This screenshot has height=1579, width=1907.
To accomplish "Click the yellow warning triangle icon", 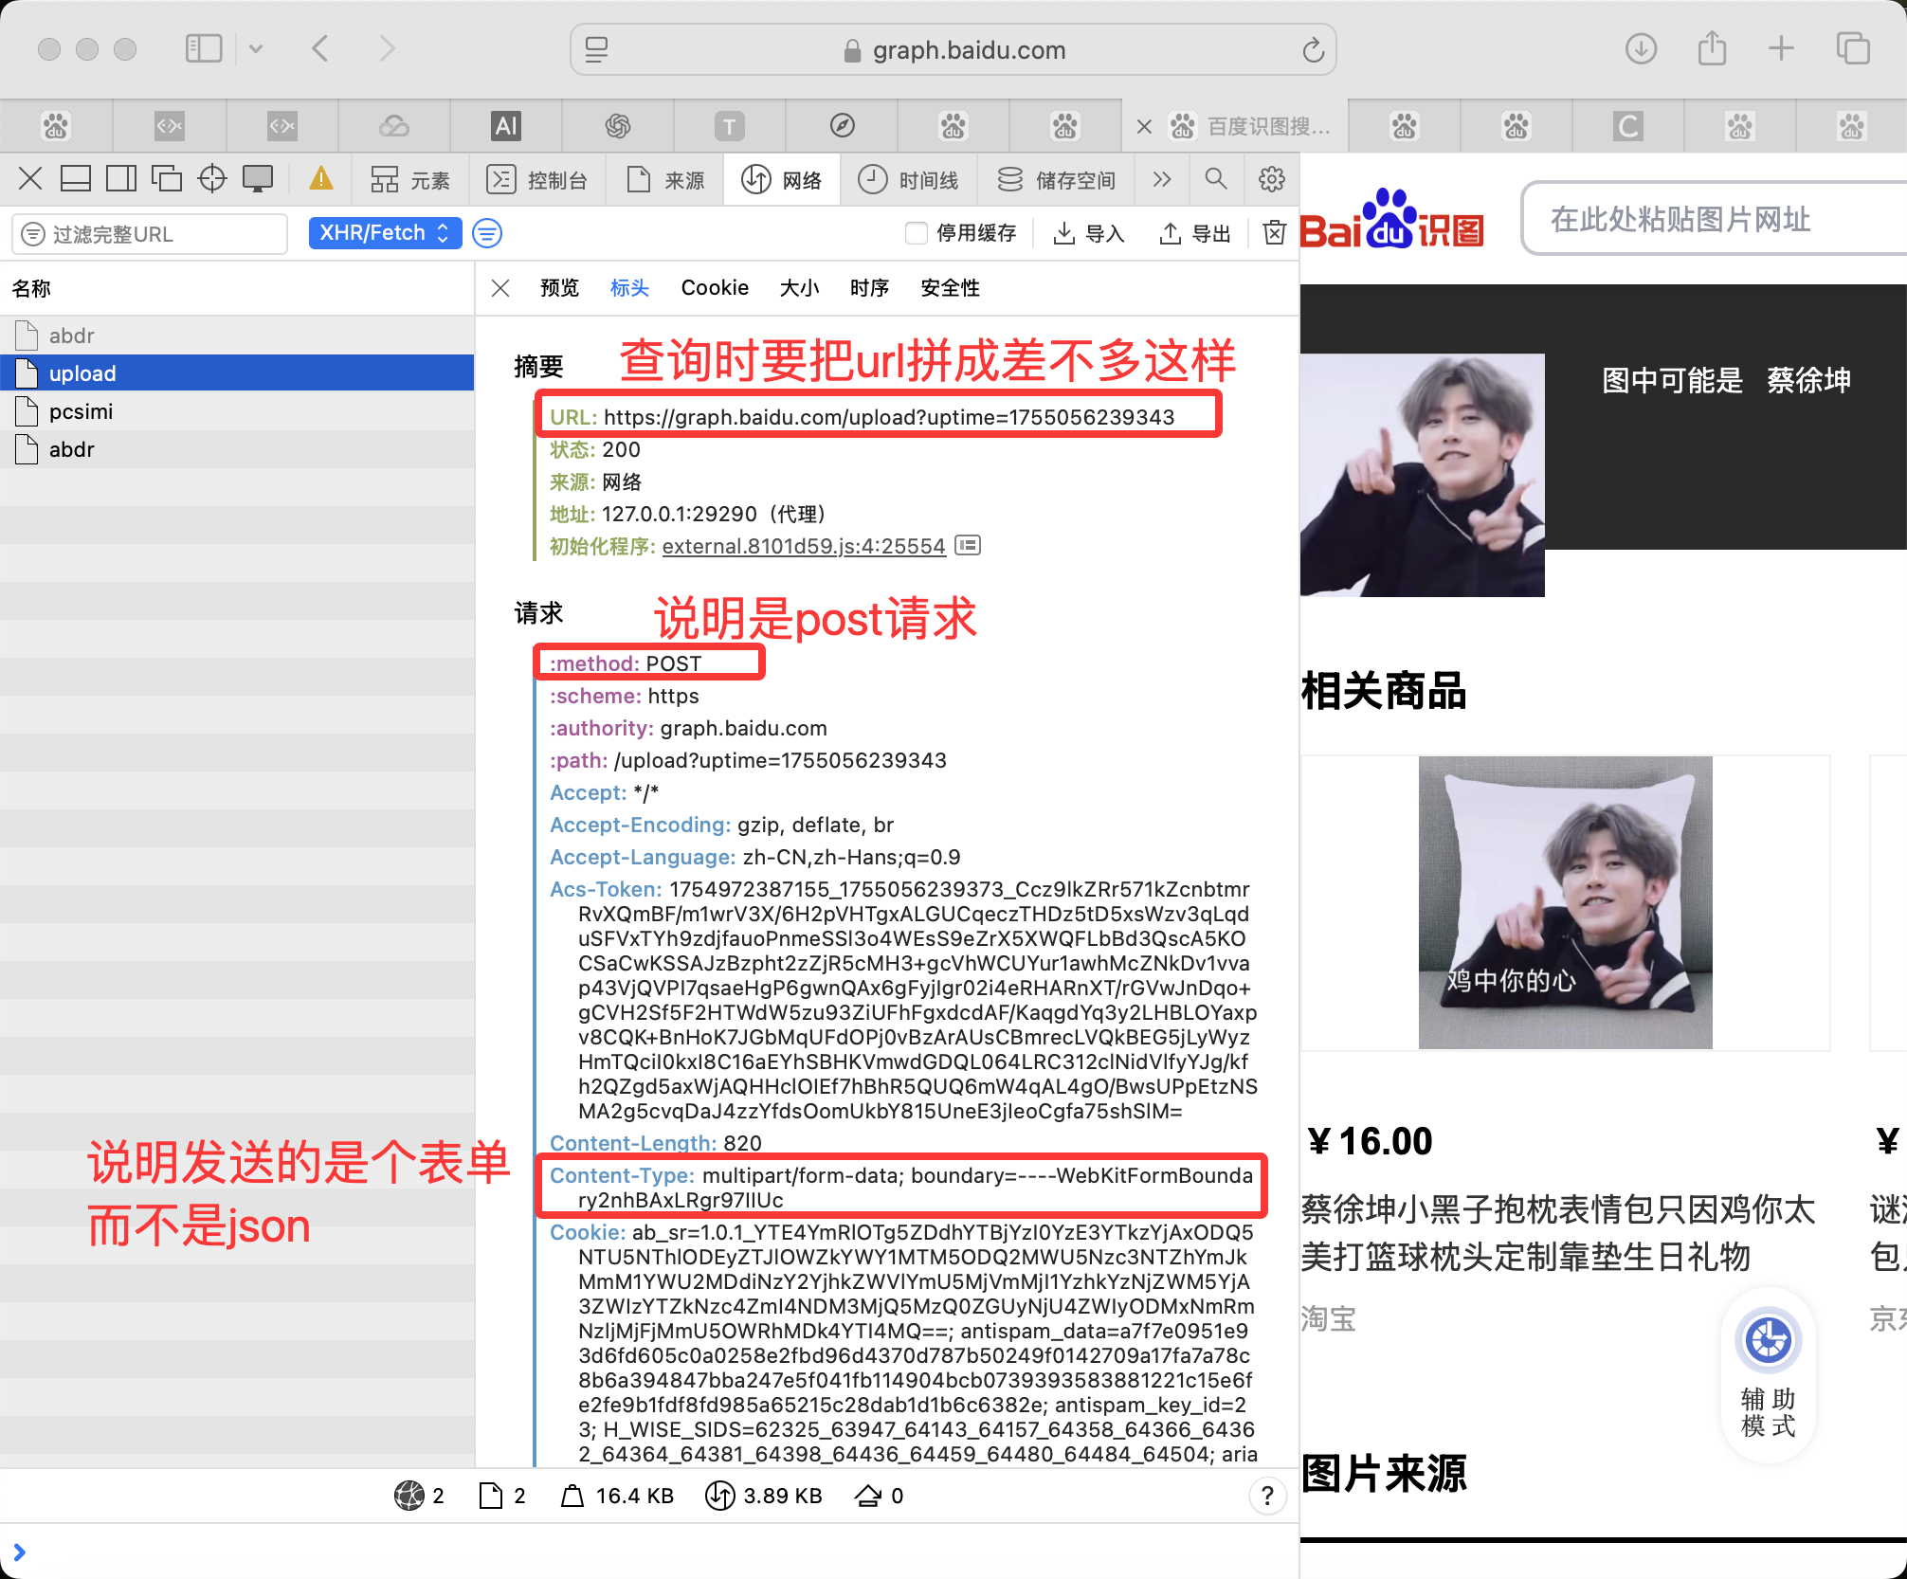I will coord(321,178).
